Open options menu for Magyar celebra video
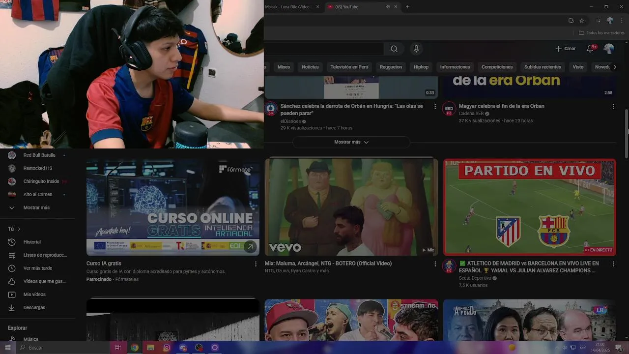This screenshot has width=629, height=354. click(x=613, y=106)
